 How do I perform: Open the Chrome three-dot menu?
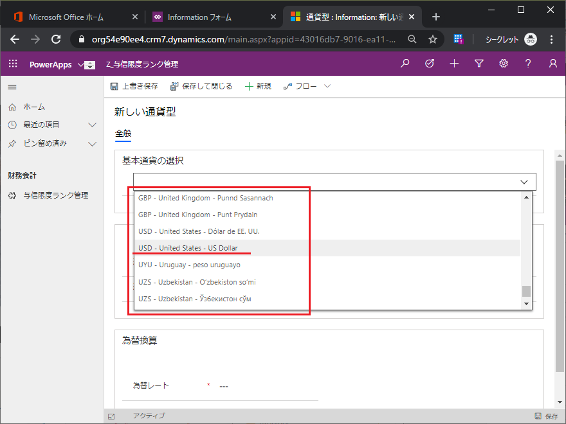point(551,39)
